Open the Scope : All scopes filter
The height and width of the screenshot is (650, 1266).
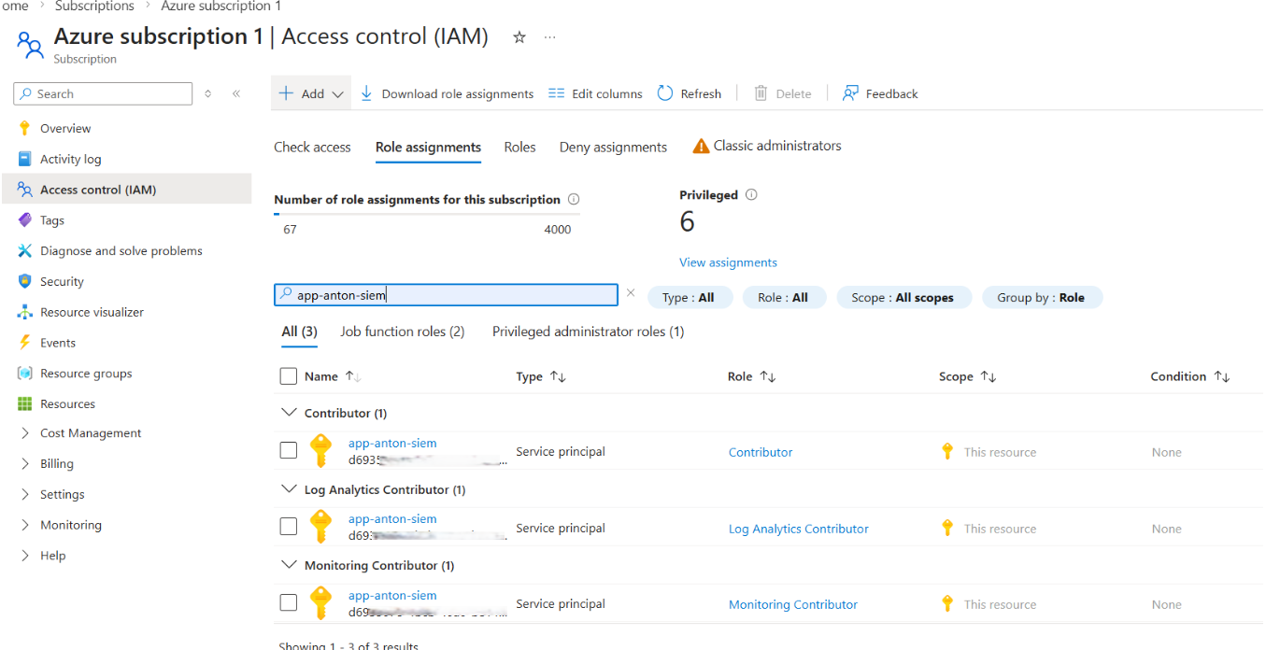[903, 297]
